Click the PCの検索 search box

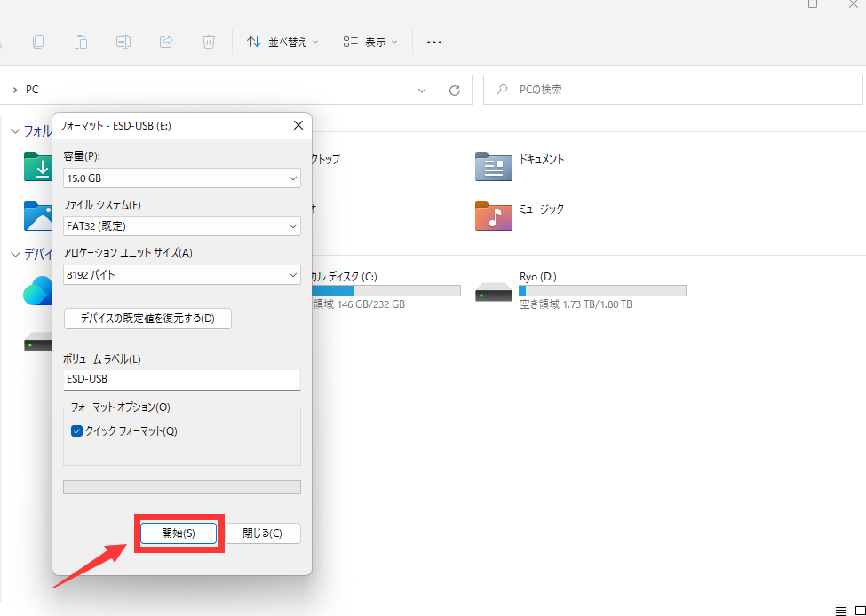pos(672,90)
